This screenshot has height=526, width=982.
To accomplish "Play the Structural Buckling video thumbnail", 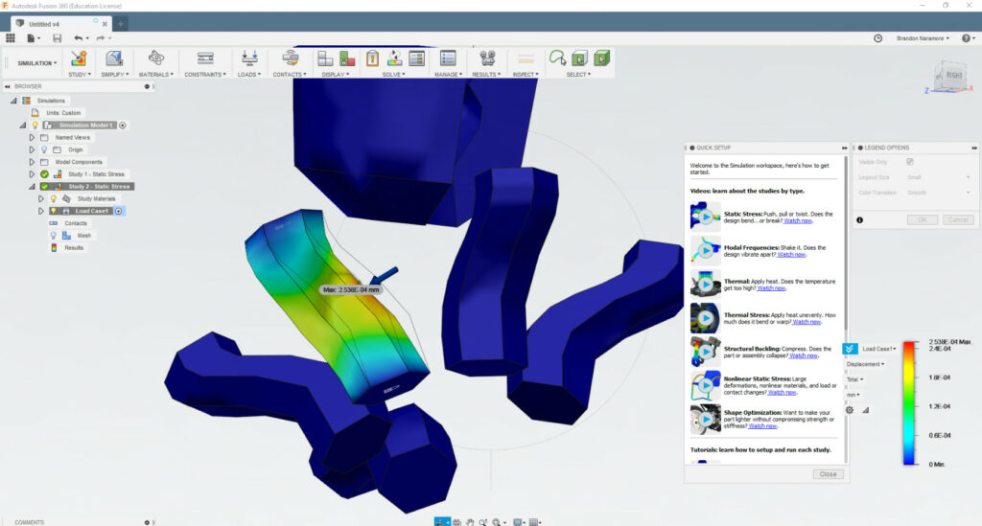I will (x=705, y=352).
